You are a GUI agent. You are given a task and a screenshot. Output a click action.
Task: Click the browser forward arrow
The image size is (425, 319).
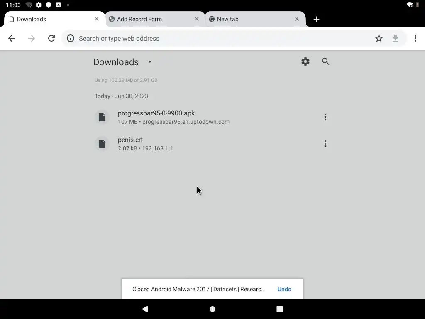pyautogui.click(x=32, y=38)
